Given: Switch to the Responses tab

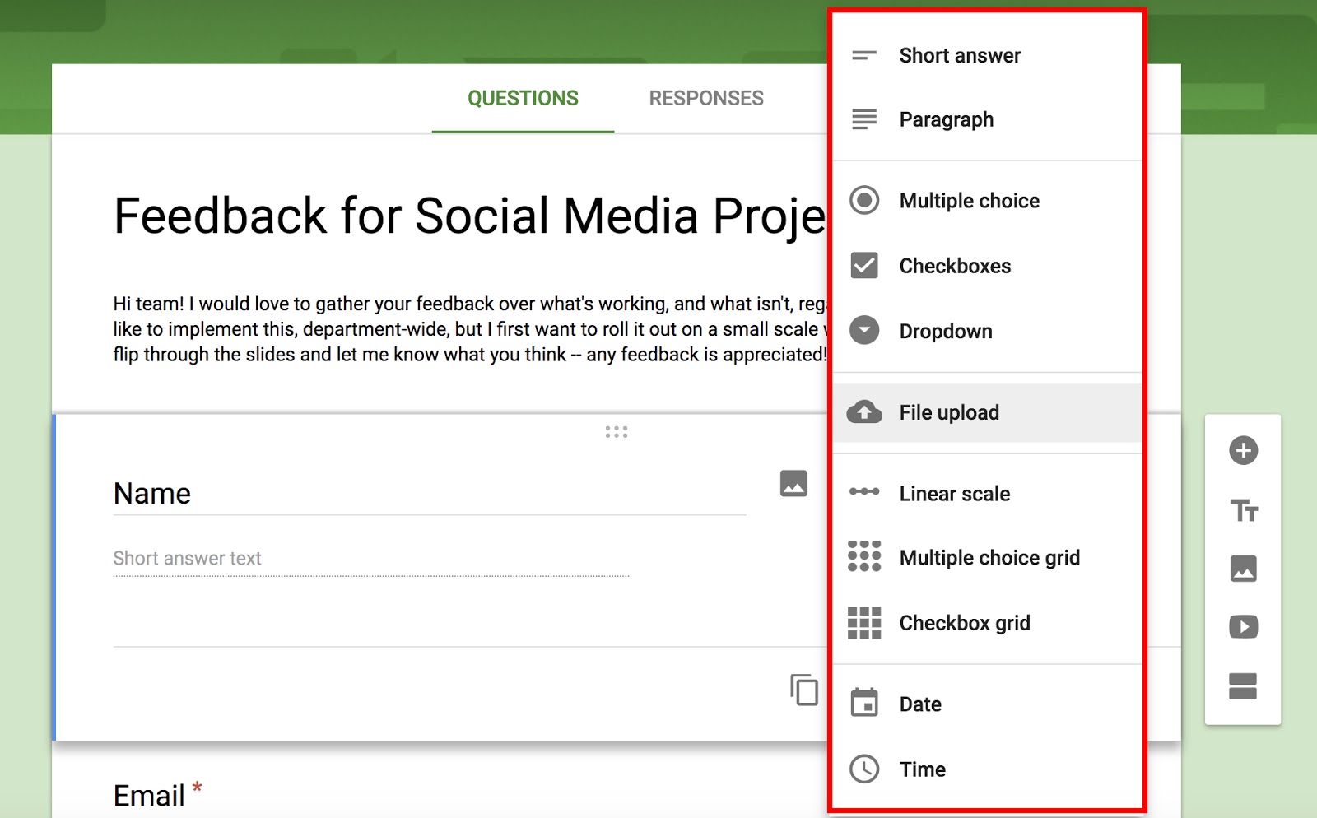Looking at the screenshot, I should (x=705, y=99).
